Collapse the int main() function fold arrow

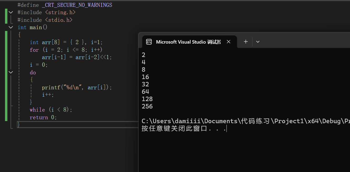point(11,27)
